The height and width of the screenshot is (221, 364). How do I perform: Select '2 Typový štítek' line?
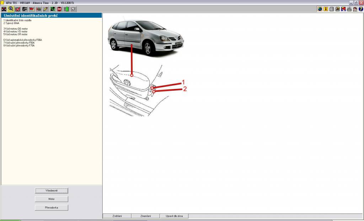[x=11, y=23]
